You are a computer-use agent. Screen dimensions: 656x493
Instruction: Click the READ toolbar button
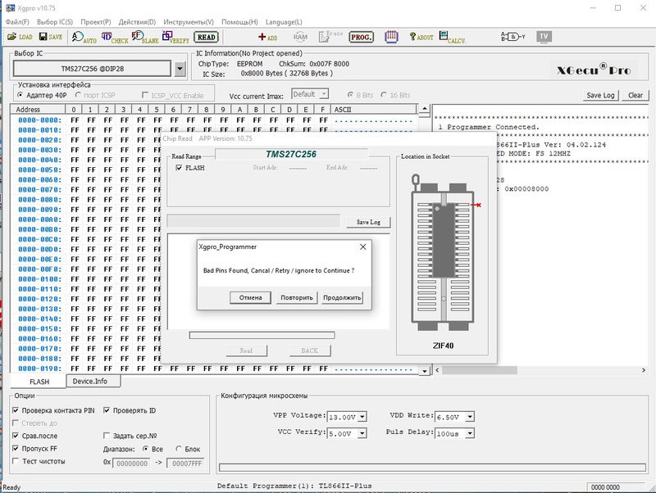coord(207,37)
